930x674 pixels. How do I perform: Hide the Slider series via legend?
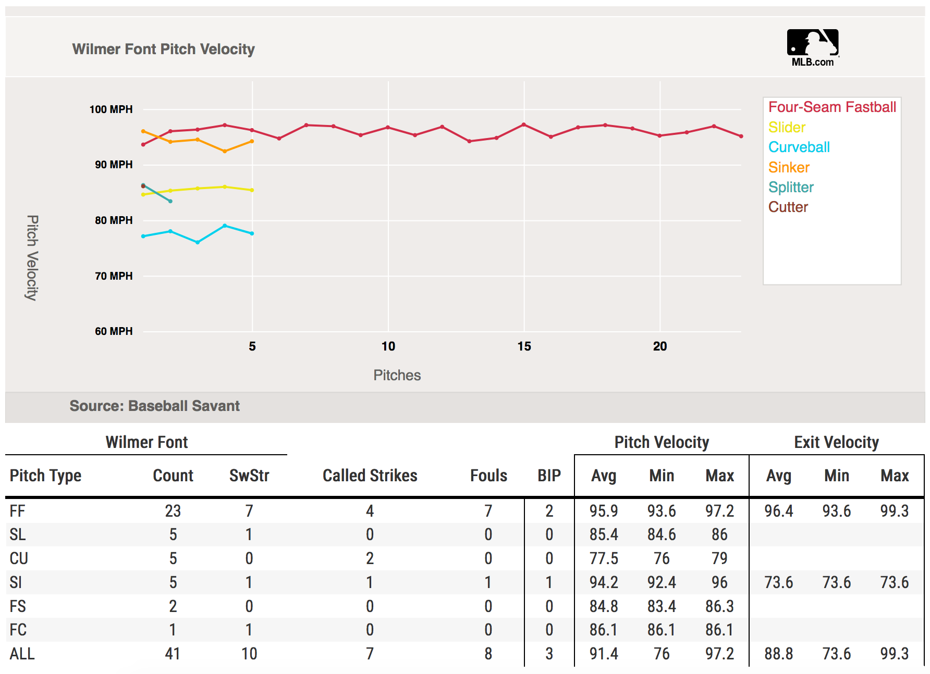pyautogui.click(x=787, y=128)
